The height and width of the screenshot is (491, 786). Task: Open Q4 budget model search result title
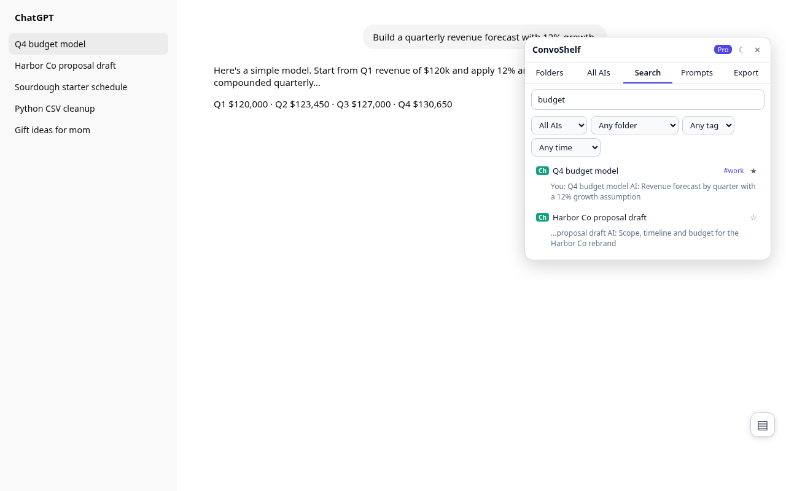(585, 171)
